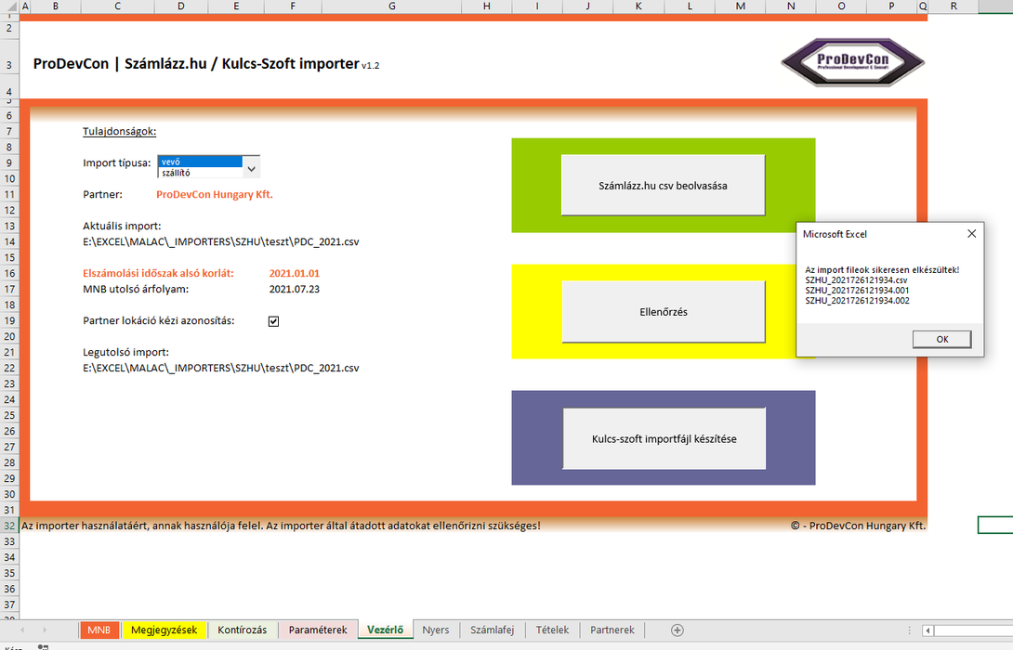Close the Microsoft Excel message dialog
1013x650 pixels.
[x=971, y=234]
